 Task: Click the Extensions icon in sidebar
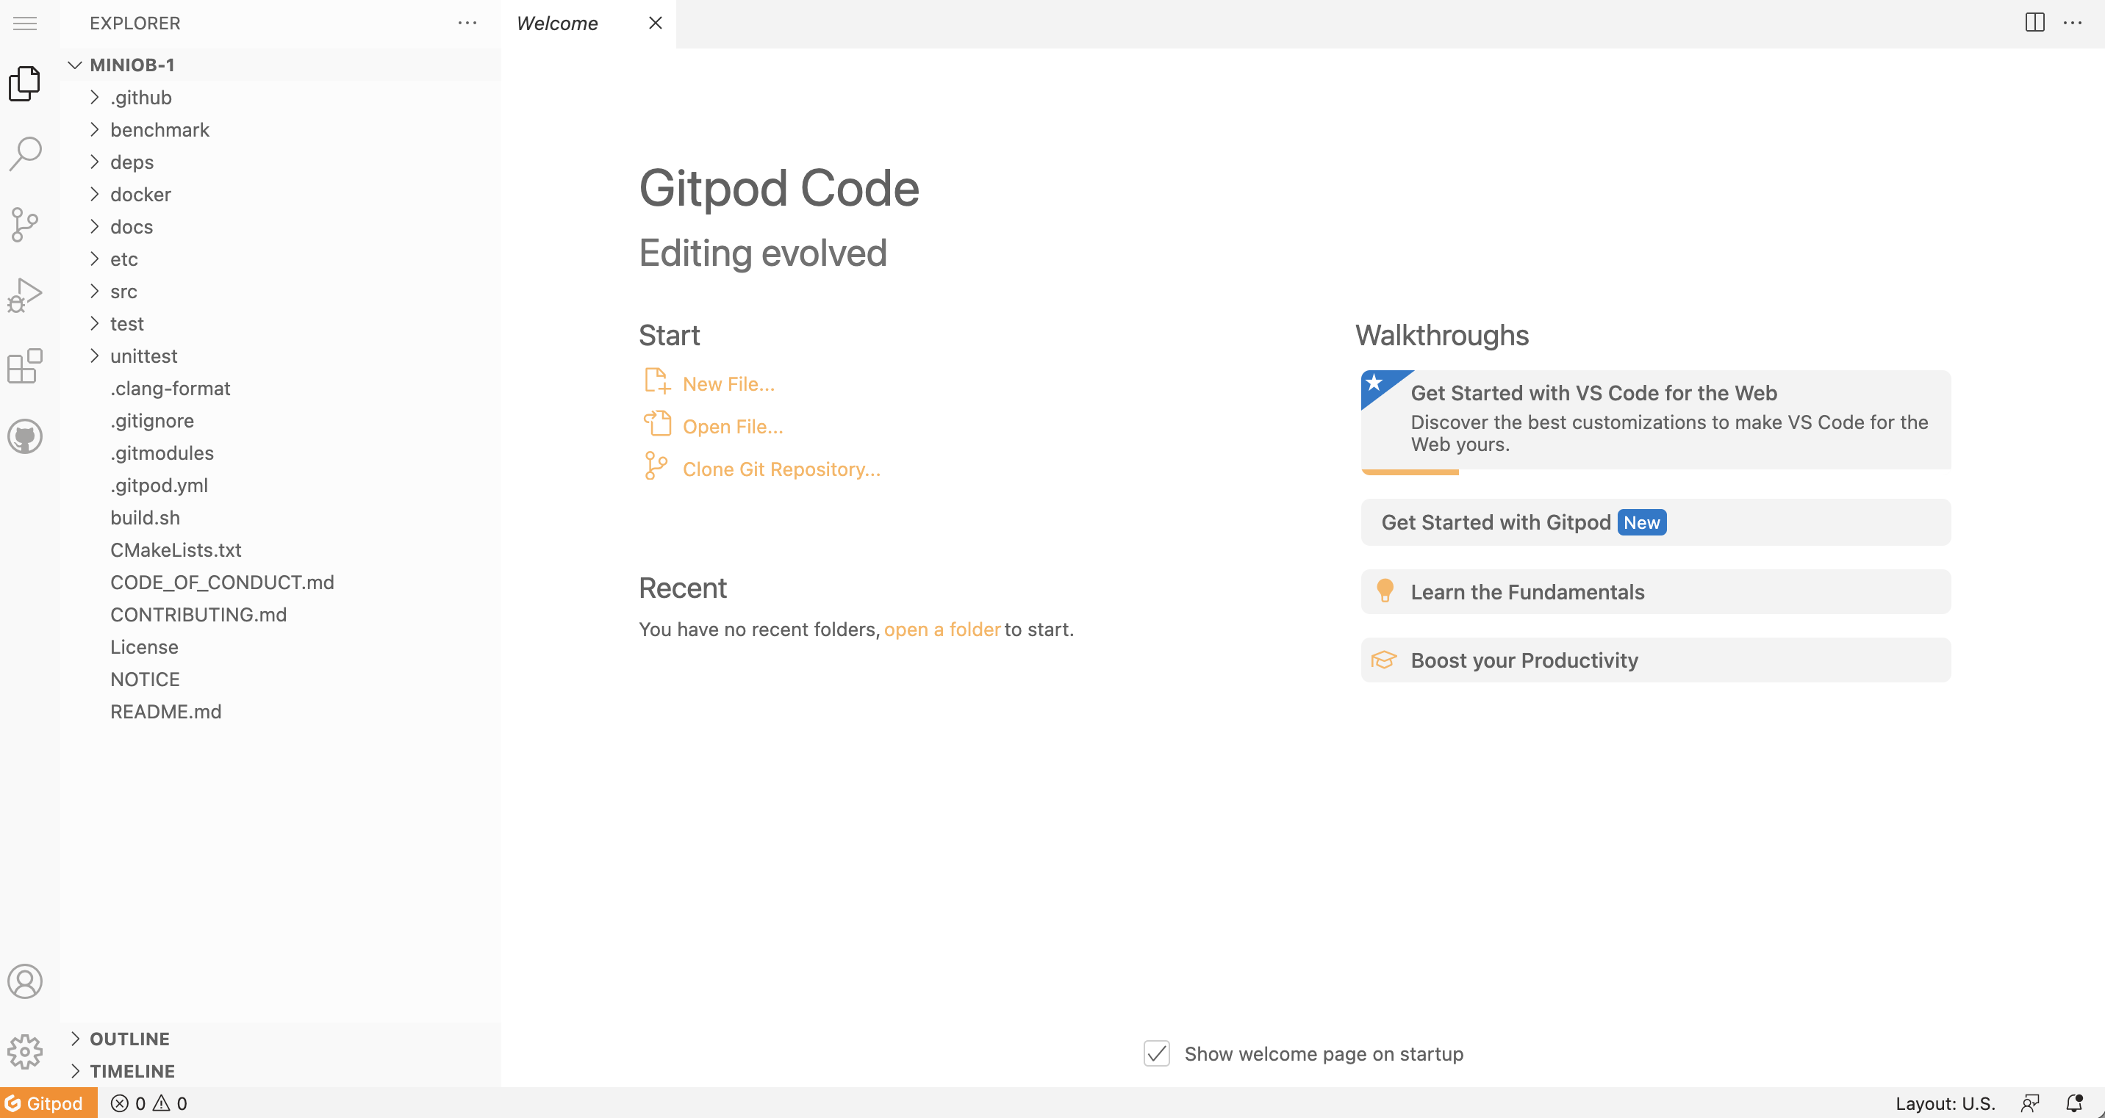(25, 367)
